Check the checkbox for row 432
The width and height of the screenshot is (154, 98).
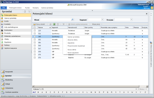(x=35, y=40)
